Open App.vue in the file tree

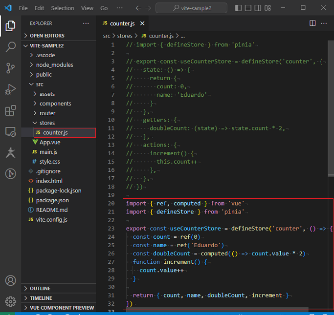(x=59, y=142)
